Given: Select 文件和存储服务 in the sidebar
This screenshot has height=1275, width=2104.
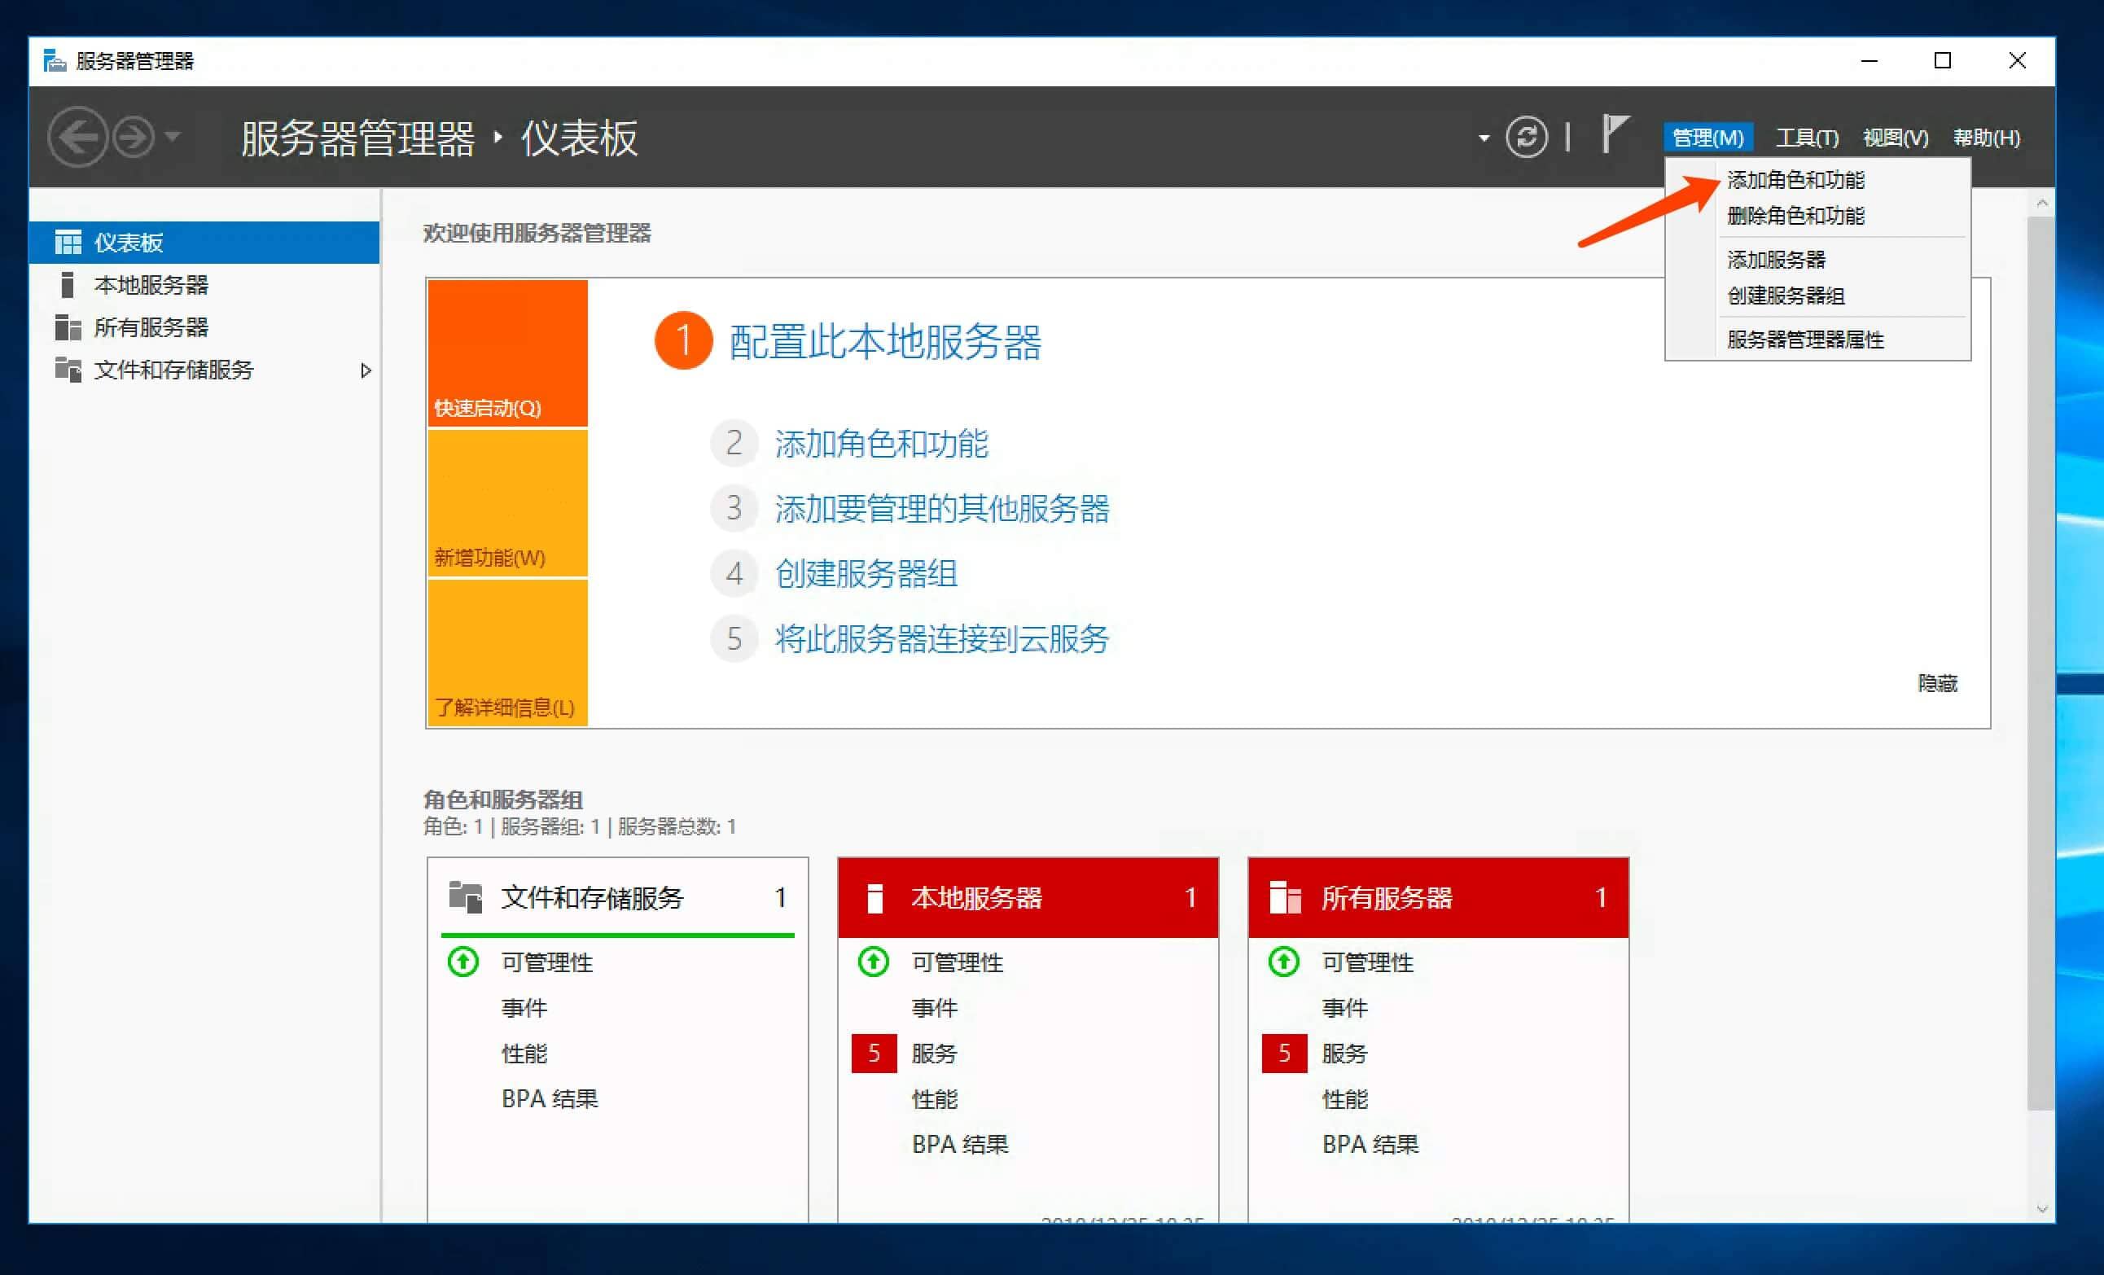Looking at the screenshot, I should 204,370.
